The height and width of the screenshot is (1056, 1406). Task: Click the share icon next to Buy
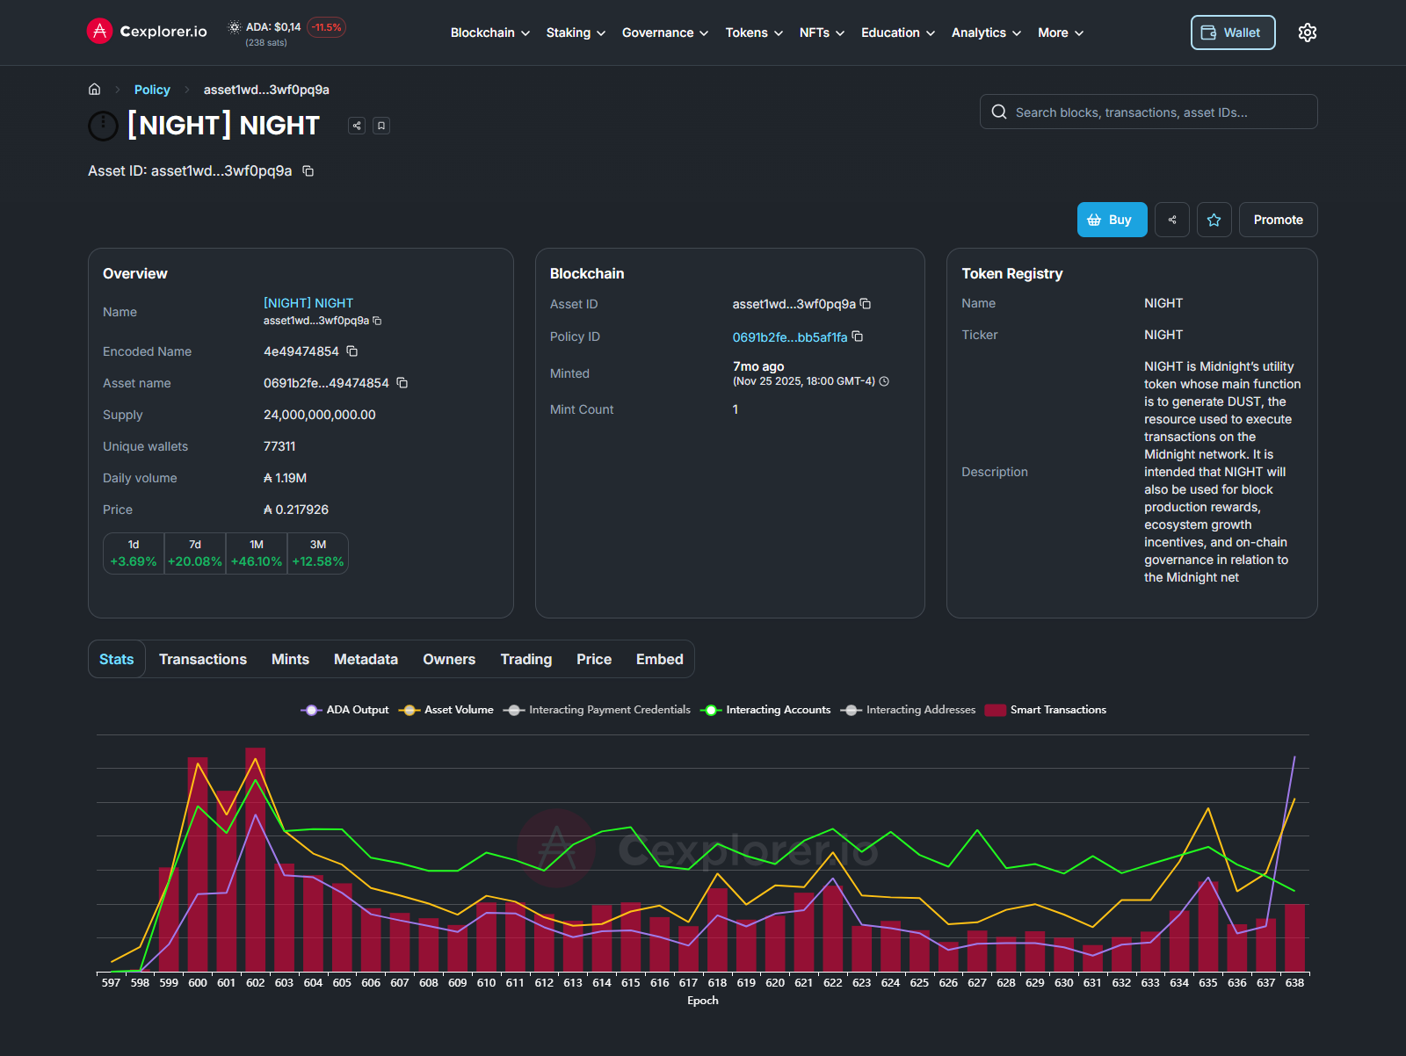1172,220
